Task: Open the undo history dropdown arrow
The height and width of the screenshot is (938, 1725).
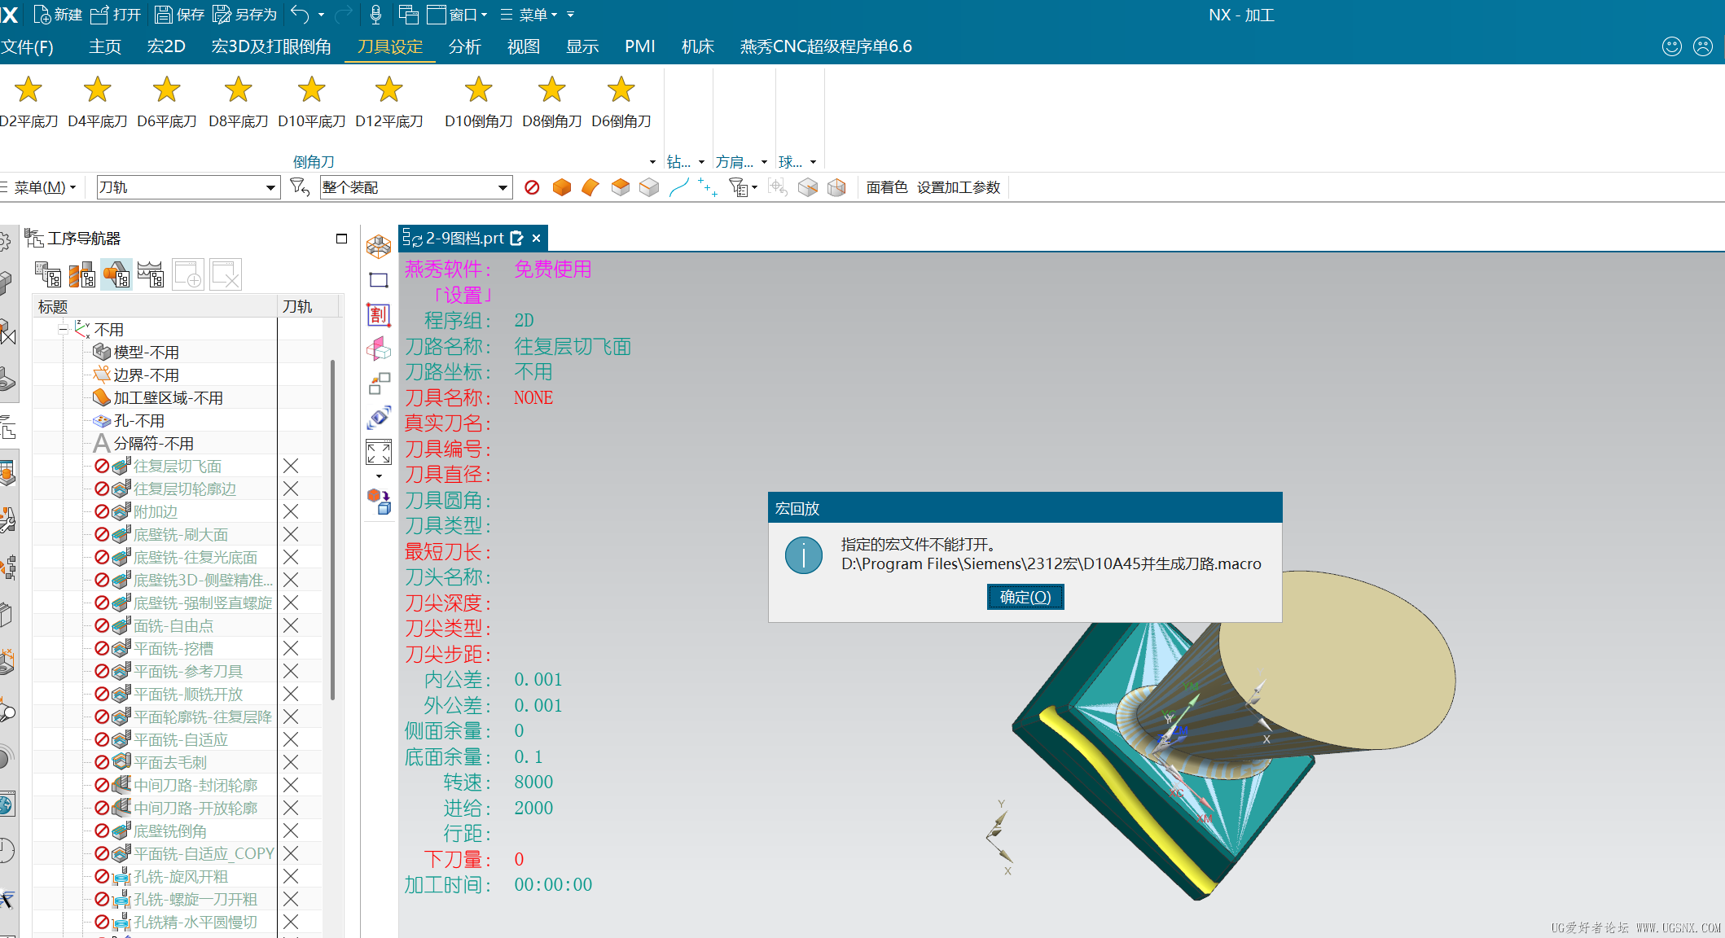Action: [x=321, y=15]
